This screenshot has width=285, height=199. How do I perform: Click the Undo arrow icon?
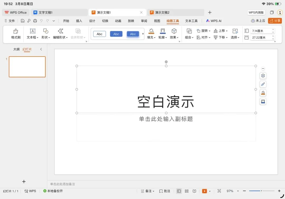[x=41, y=21]
